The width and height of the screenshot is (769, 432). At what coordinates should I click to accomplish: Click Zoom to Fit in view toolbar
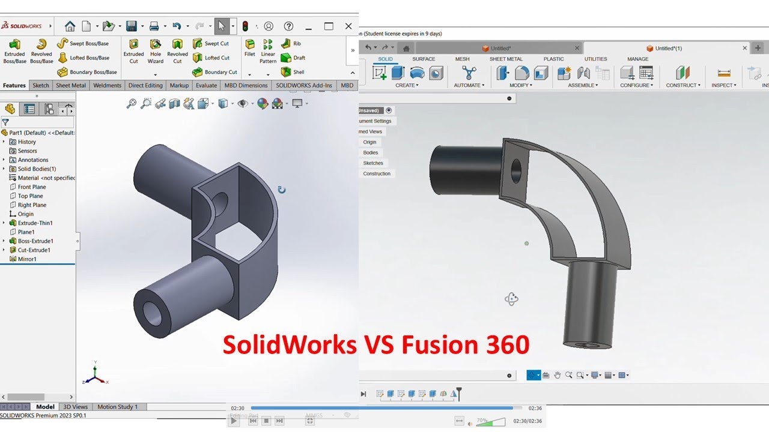click(132, 104)
